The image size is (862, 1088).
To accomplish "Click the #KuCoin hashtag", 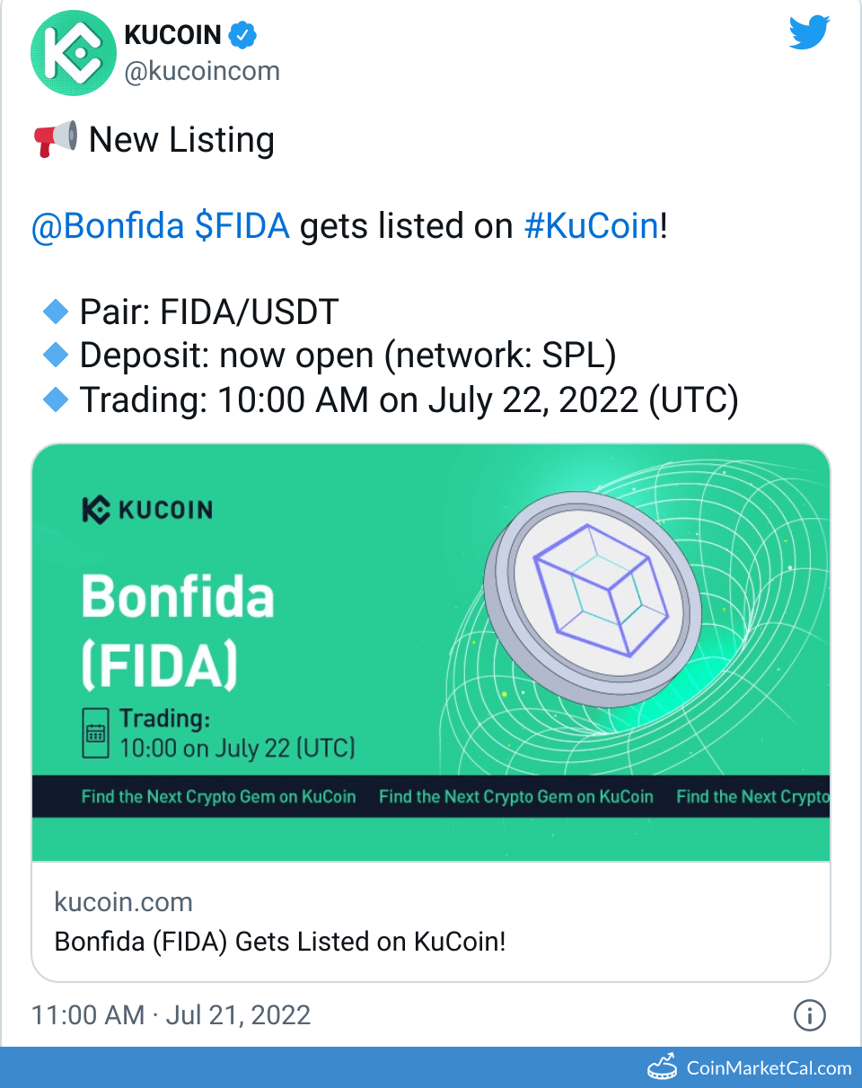I will [x=592, y=225].
